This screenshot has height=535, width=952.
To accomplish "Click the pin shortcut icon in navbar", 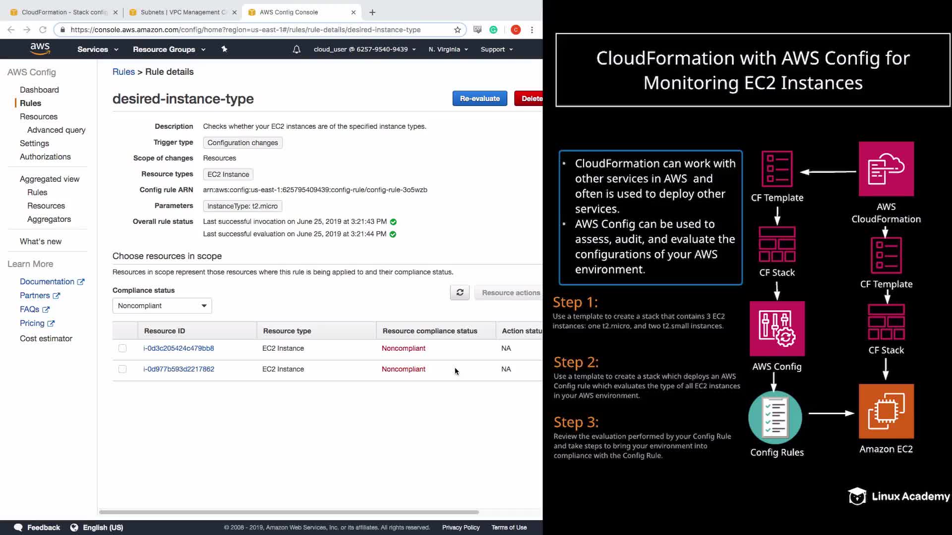I will tap(224, 49).
